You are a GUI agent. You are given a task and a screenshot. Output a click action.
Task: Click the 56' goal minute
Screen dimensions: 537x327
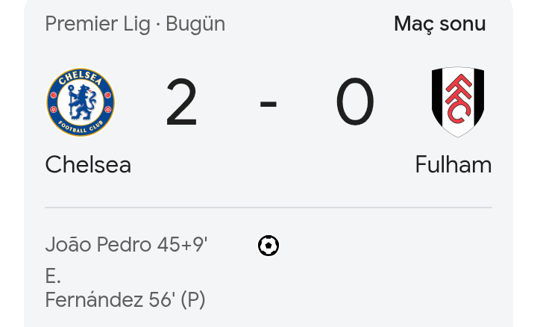[x=162, y=300]
